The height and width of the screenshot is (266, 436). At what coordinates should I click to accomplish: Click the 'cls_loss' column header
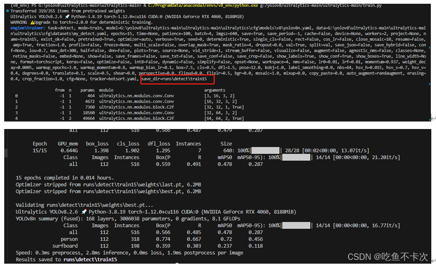coord(128,144)
